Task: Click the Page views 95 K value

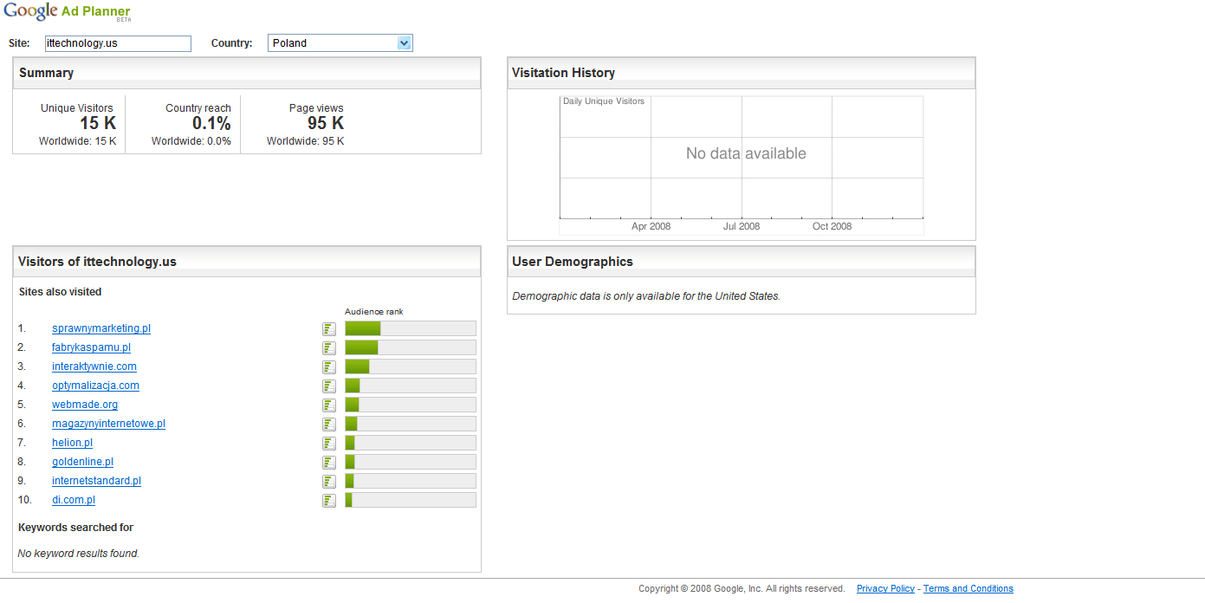Action: coord(326,123)
